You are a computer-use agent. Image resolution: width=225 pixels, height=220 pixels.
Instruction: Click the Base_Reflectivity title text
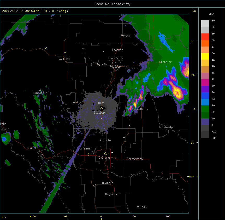[x=113, y=4]
